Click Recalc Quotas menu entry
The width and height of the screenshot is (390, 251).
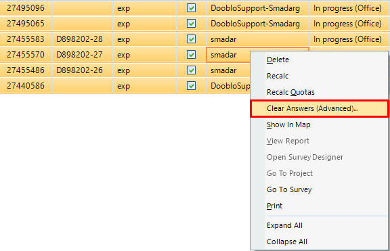[x=319, y=92]
